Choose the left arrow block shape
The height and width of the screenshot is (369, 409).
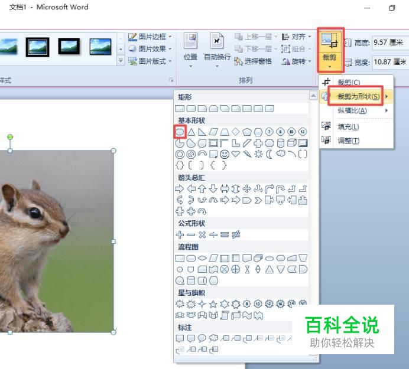point(191,189)
